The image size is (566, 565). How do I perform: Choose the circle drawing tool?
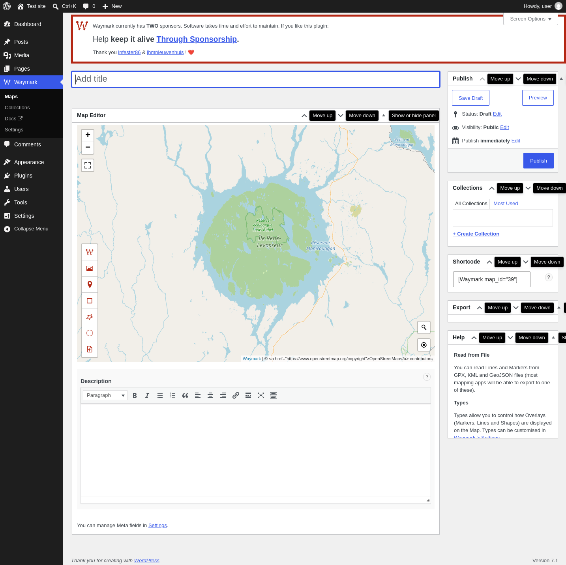coord(90,333)
